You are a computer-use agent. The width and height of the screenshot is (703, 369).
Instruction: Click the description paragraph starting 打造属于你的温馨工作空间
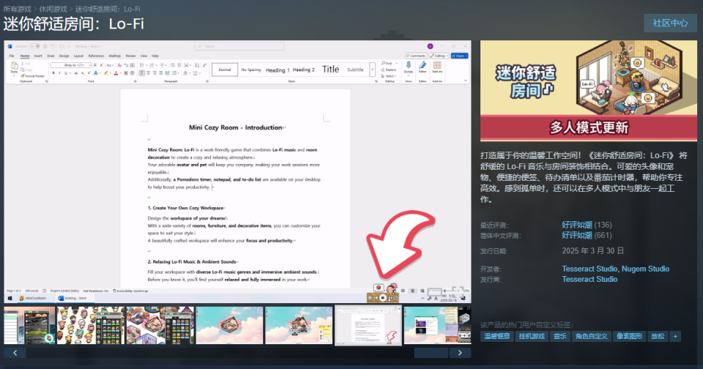[x=584, y=177]
